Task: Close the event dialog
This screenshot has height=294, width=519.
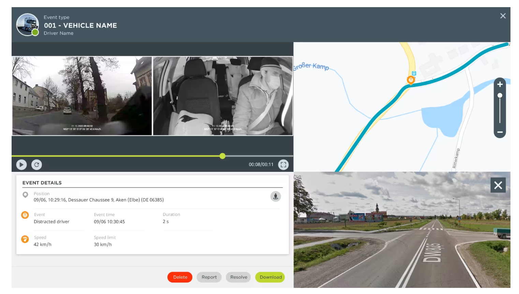Action: (503, 16)
